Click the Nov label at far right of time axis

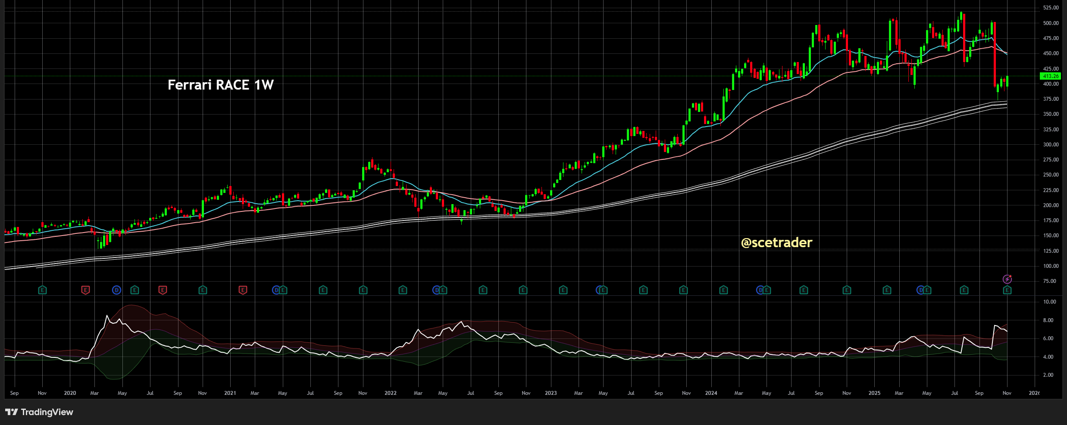1006,393
